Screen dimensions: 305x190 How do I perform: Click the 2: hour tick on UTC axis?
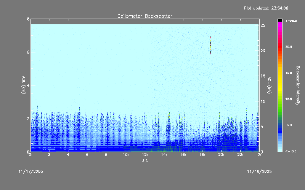[50, 155]
